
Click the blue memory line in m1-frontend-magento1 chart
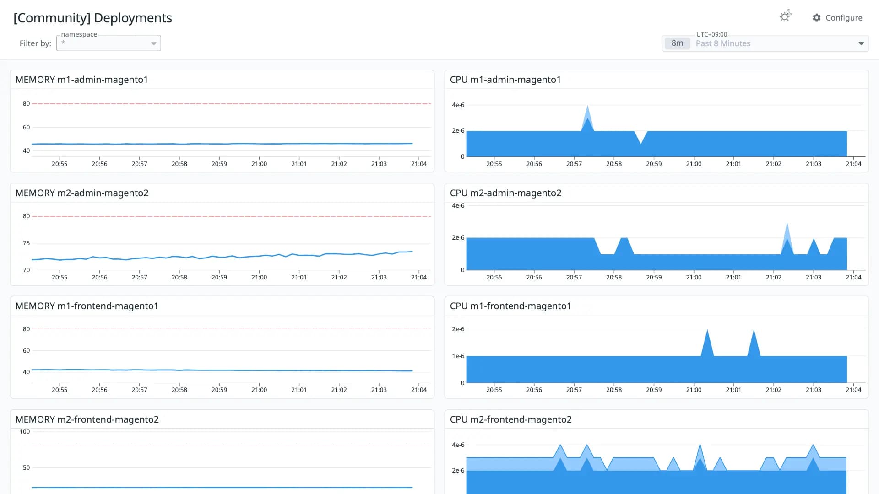click(222, 370)
